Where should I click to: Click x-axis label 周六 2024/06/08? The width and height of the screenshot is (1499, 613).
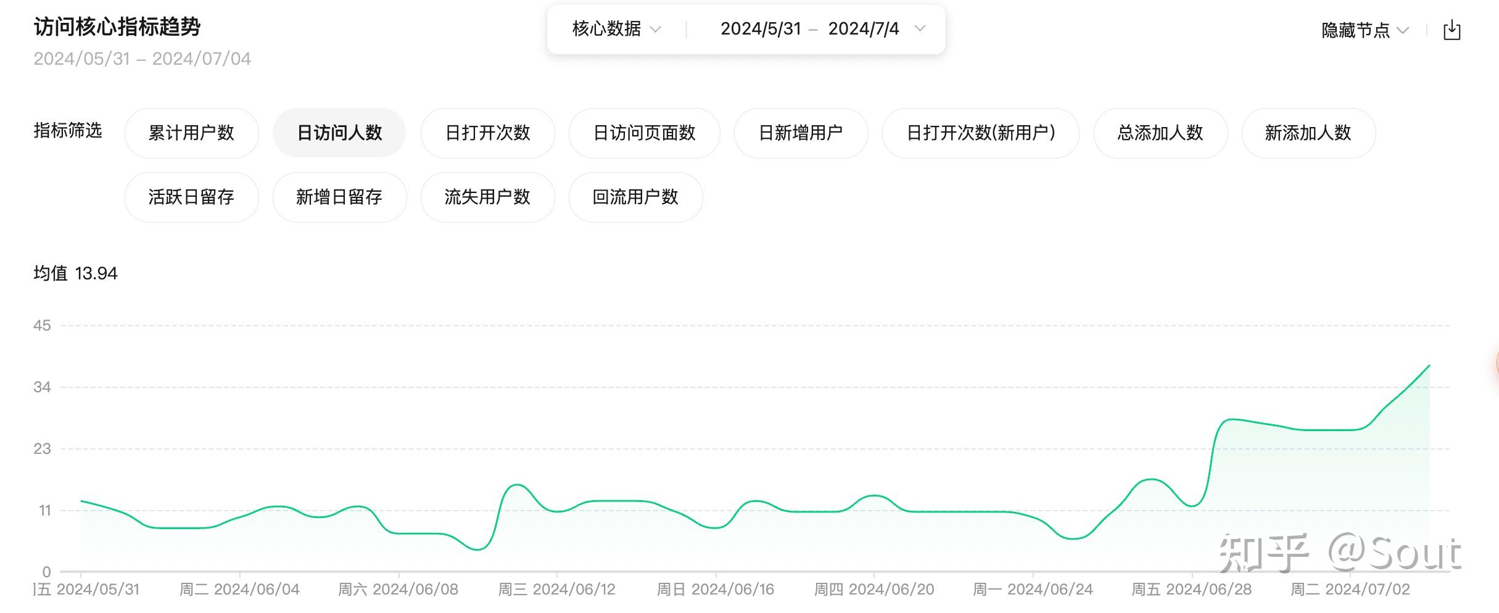tap(398, 590)
